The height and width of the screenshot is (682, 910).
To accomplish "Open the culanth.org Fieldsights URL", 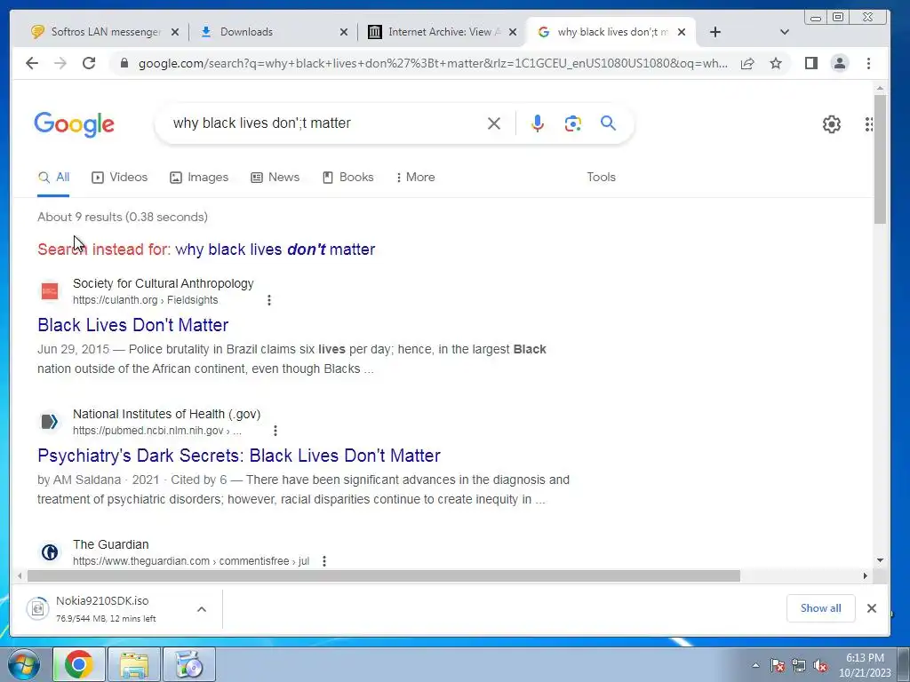I will click(x=145, y=300).
